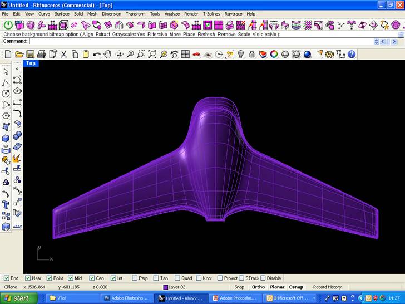Cut selection with the scissors icon
Viewport: 405px width, 304px height.
click(x=63, y=55)
